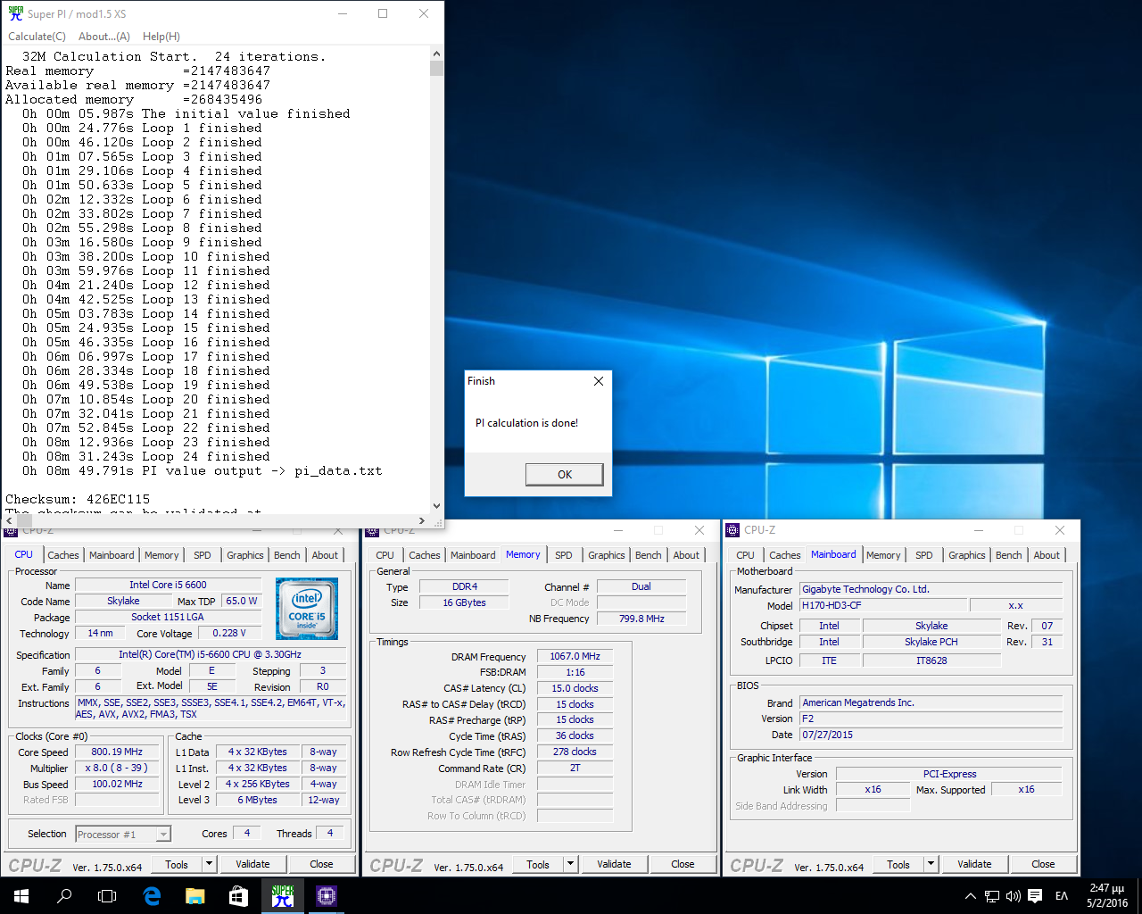Close the Finish dialog with X
The image size is (1142, 914).
coord(599,381)
